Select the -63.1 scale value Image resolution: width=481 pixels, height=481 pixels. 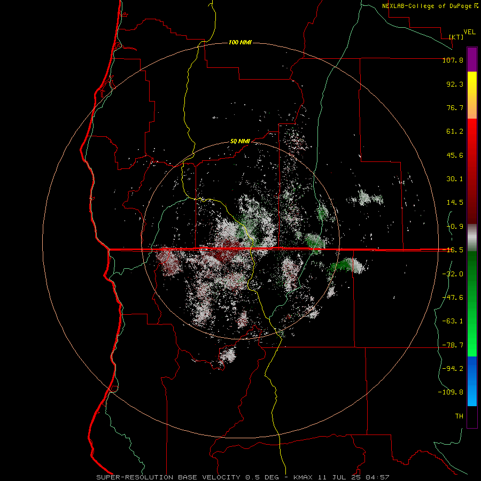pos(453,321)
